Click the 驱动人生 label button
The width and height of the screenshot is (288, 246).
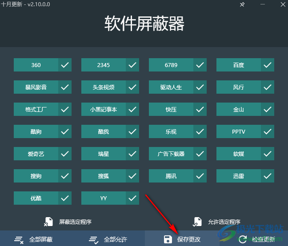[x=171, y=87]
